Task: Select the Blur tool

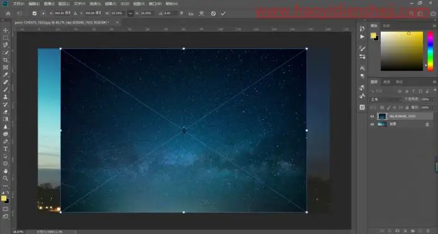Action: click(6, 127)
